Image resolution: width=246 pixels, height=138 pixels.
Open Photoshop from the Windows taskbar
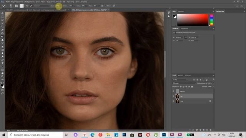pos(164,135)
